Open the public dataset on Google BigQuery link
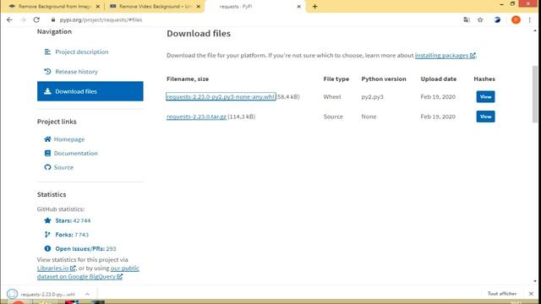The image size is (541, 304). coord(88,272)
